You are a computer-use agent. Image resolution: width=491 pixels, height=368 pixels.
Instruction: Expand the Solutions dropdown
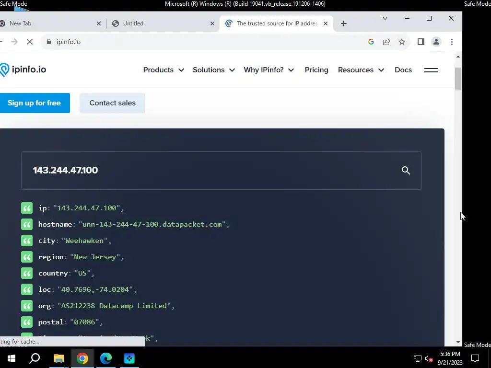pyautogui.click(x=213, y=70)
